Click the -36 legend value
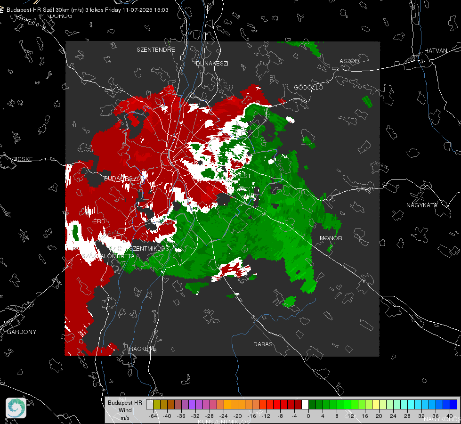Viewport: 461px width, 424px height. tap(181, 416)
